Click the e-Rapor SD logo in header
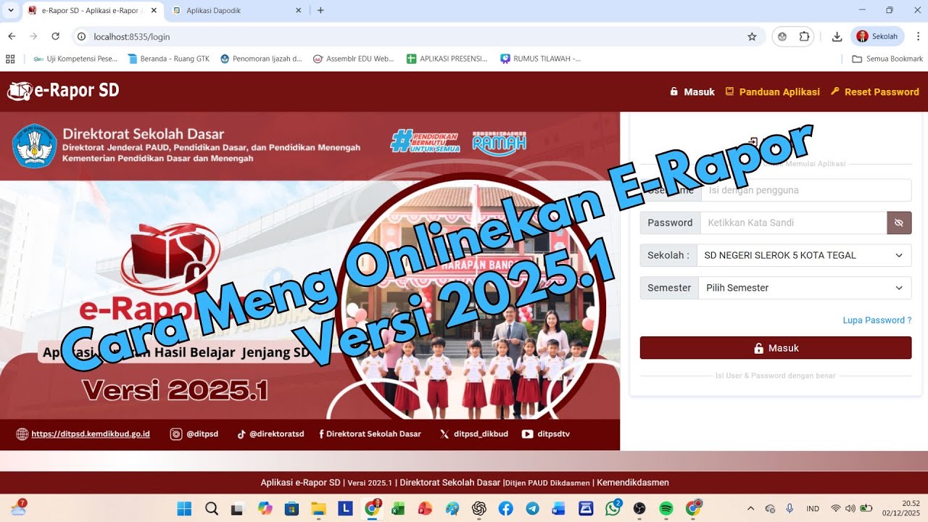The height and width of the screenshot is (522, 928). [x=63, y=91]
